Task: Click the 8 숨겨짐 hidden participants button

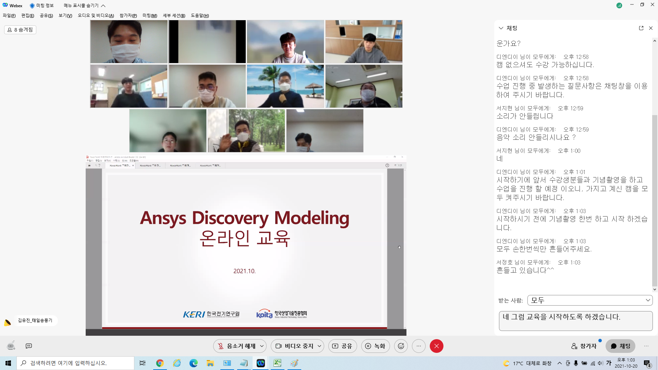Action: [20, 30]
